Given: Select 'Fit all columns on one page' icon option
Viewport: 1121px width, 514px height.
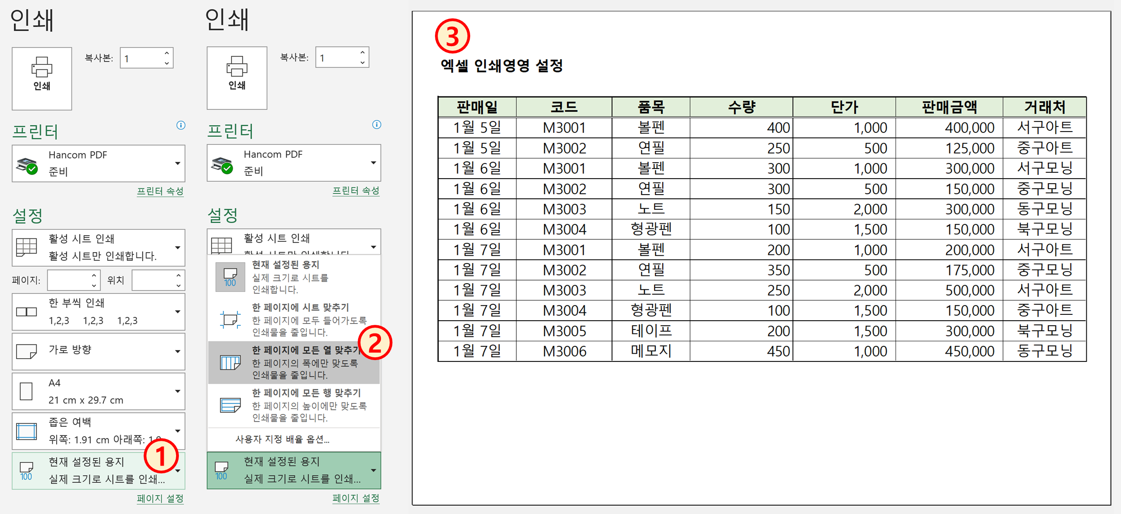Looking at the screenshot, I should point(230,363).
